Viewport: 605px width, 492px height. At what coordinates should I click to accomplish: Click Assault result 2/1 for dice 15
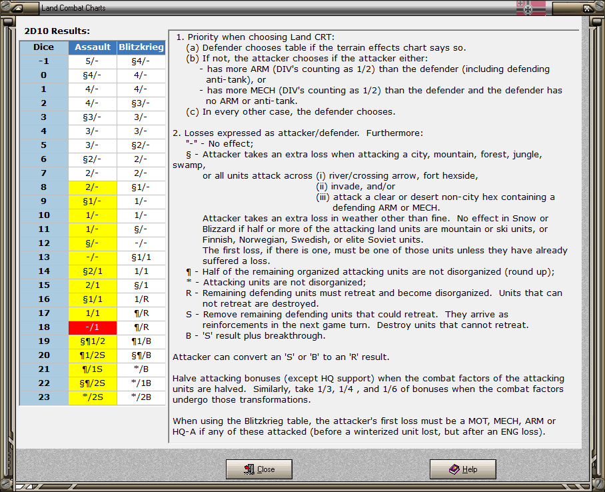(93, 285)
